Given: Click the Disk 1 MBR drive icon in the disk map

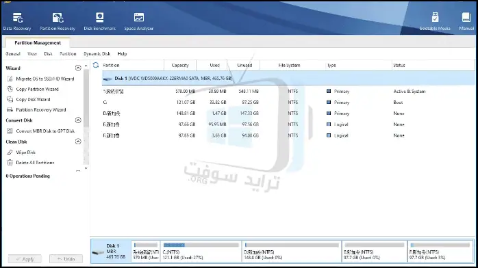Looking at the screenshot, I should (98, 252).
